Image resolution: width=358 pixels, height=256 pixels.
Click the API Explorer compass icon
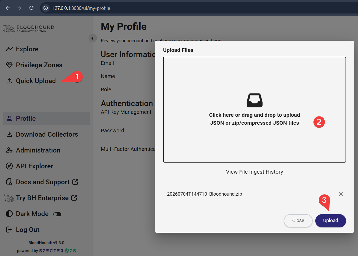[x=9, y=166]
